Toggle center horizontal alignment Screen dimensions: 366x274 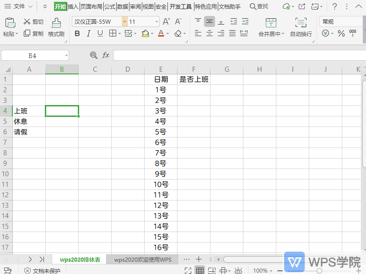point(210,33)
